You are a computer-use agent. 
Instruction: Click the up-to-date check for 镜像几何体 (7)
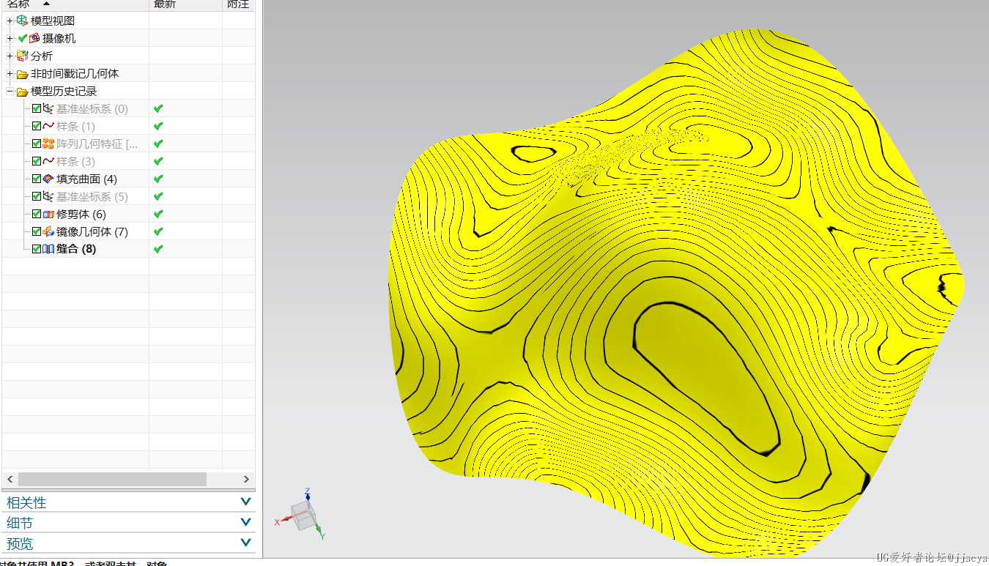158,231
